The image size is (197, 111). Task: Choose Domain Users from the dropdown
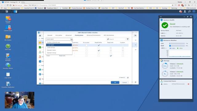tap(59, 50)
